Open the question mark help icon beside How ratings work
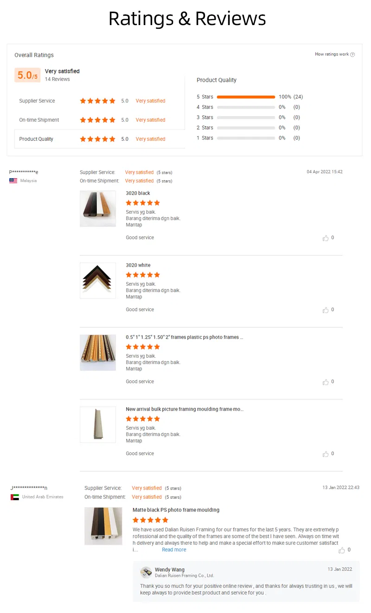This screenshot has height=613, width=371. click(x=352, y=54)
